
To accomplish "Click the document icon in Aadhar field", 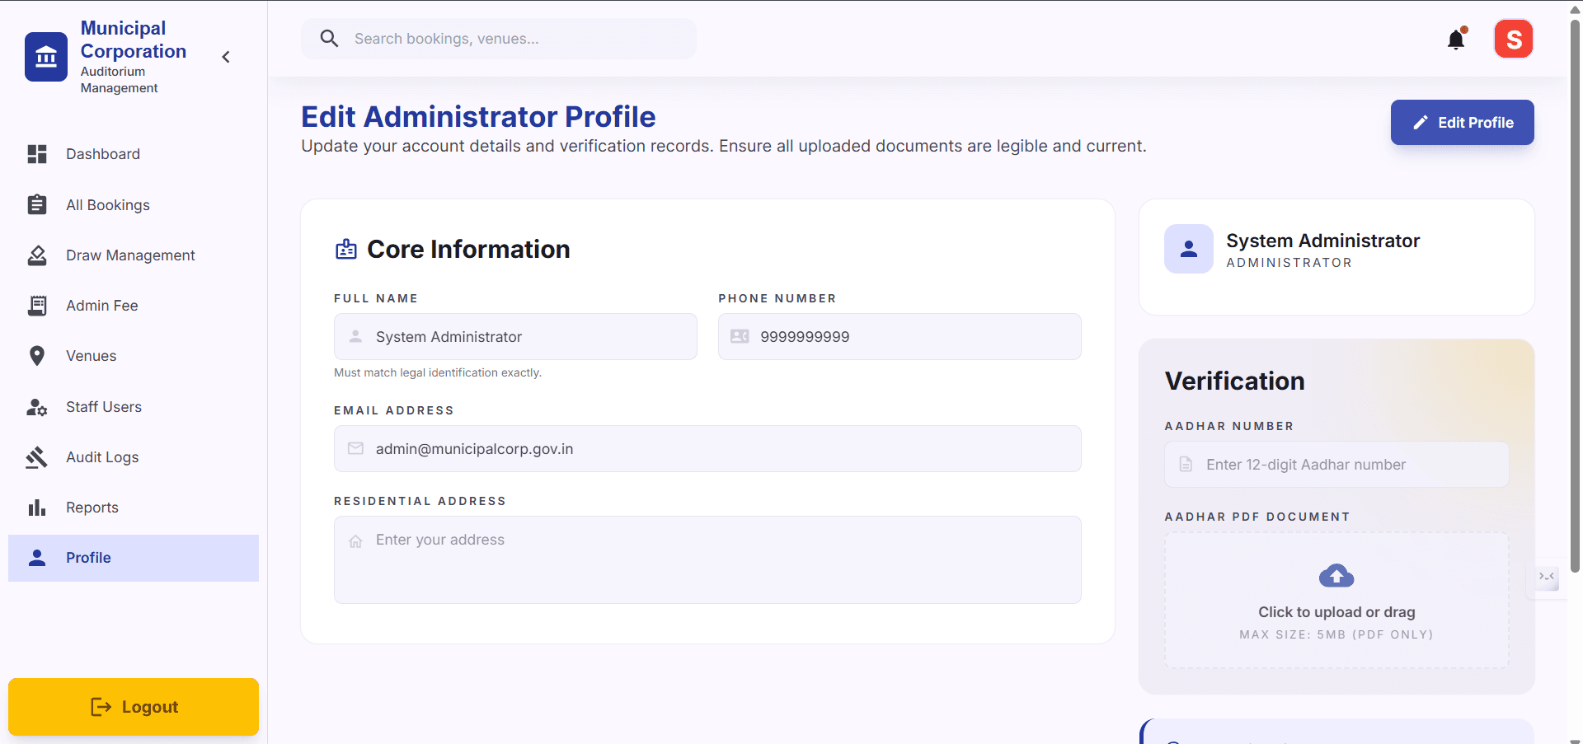I will pyautogui.click(x=1186, y=465).
